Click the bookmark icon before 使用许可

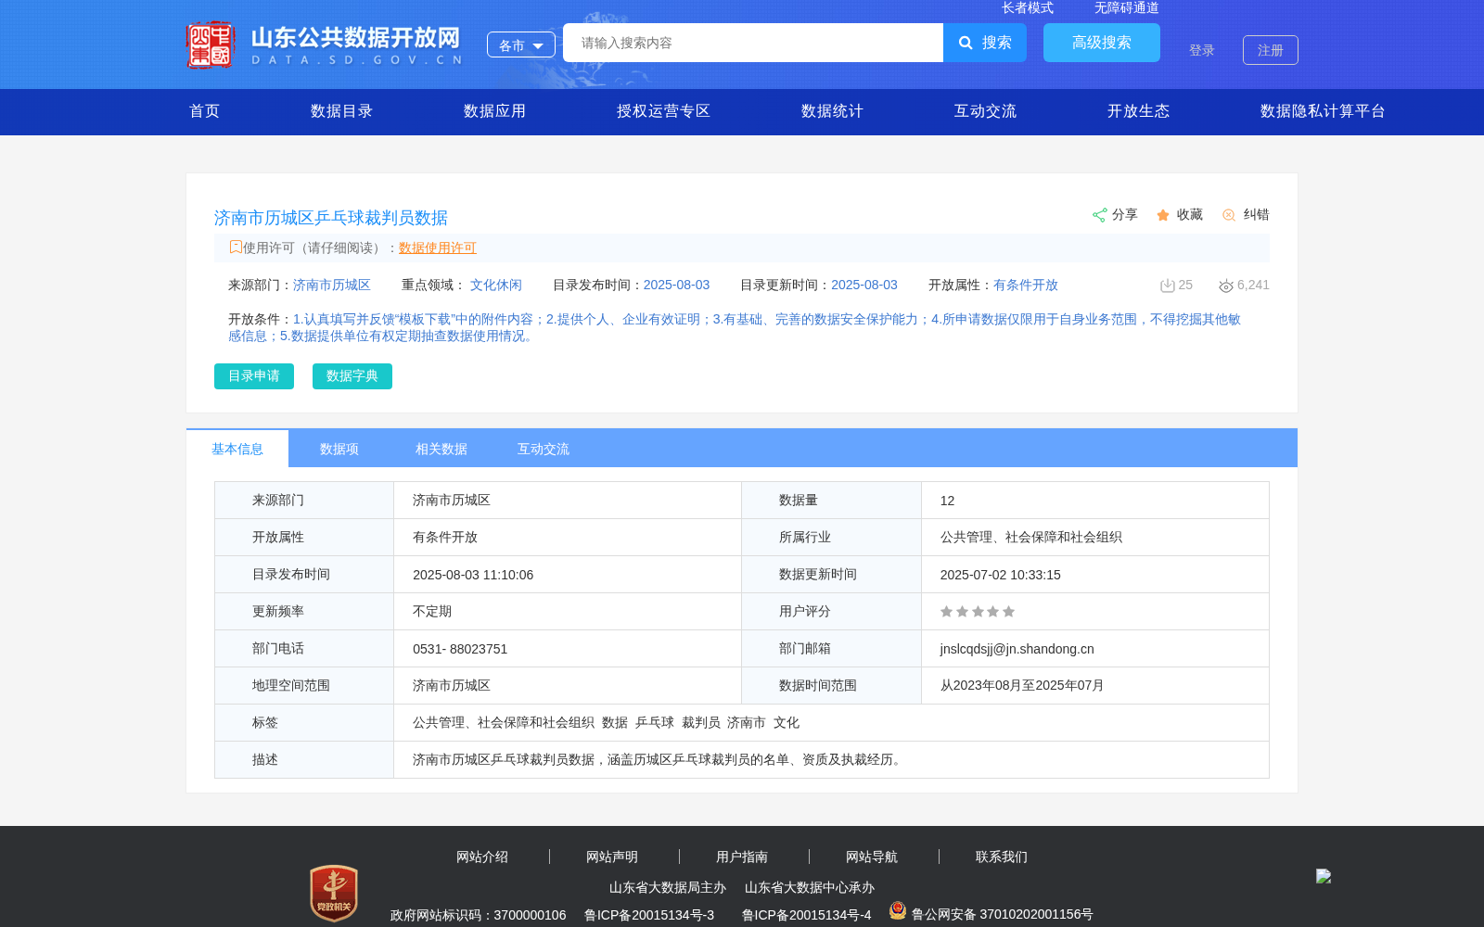[x=236, y=247]
